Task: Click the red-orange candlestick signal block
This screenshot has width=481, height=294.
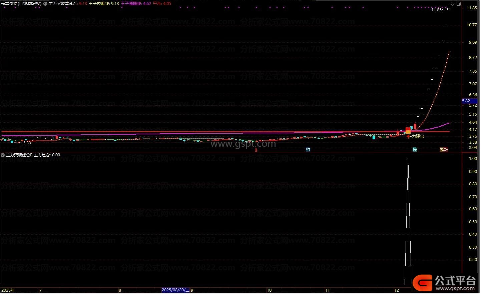Action: click(408, 130)
